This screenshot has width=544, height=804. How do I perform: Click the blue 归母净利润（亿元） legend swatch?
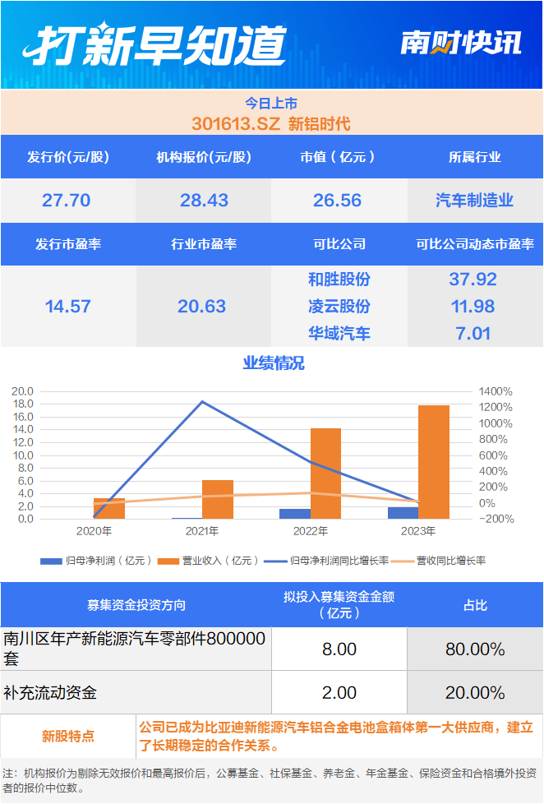click(x=51, y=561)
